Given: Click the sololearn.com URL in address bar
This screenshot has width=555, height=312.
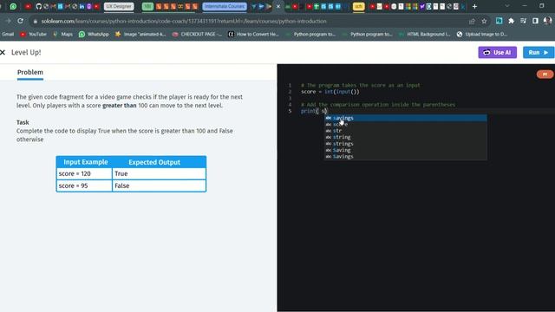Looking at the screenshot, I should pos(184,21).
